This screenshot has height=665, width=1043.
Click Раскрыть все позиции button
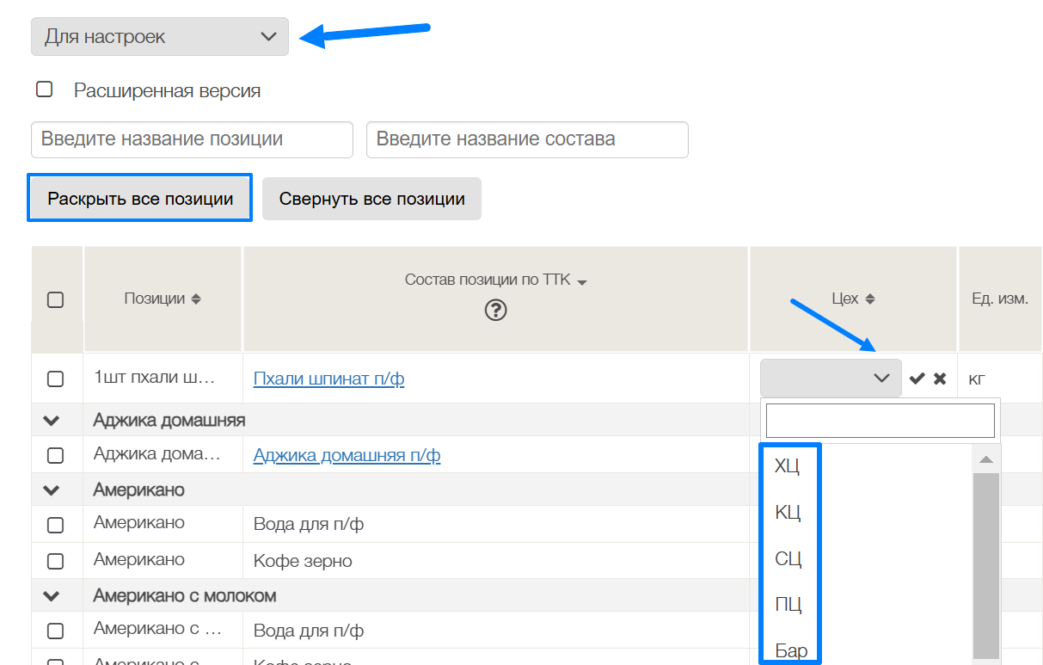pos(140,199)
